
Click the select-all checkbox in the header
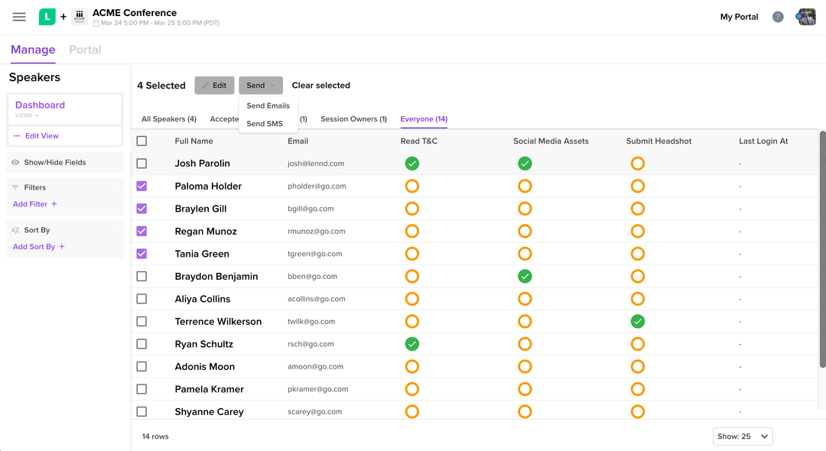click(x=141, y=141)
